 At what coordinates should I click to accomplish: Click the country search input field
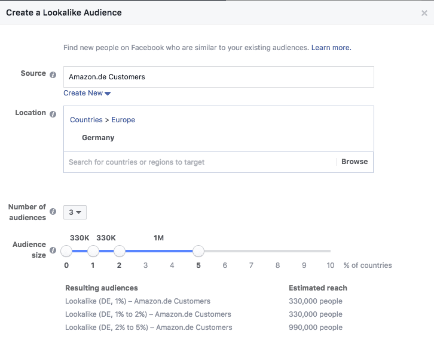click(200, 162)
